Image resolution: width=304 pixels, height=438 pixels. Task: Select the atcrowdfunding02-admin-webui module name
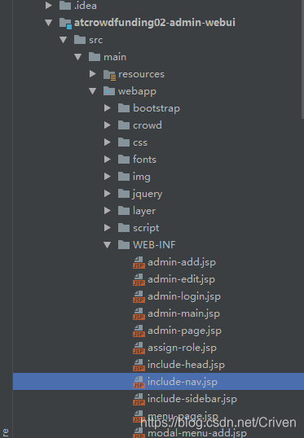155,23
